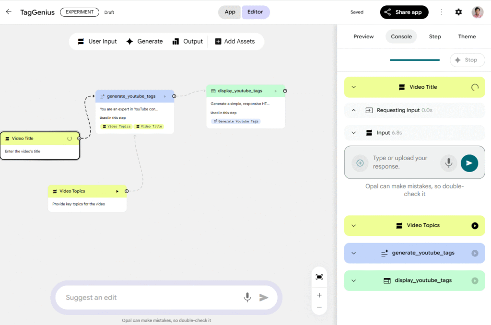Switch to App view
Screen dimensions: 491x325
click(230, 12)
